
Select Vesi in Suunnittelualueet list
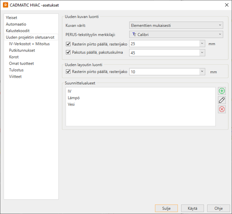click(71, 104)
